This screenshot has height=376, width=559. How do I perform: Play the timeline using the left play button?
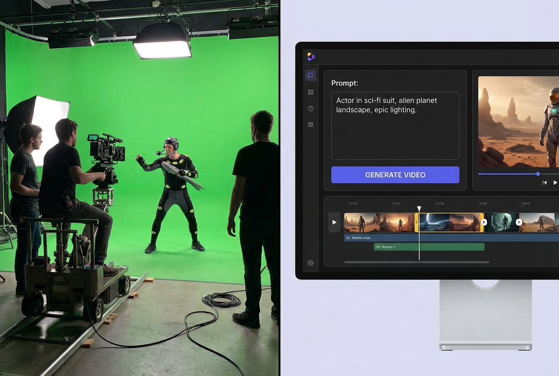334,222
